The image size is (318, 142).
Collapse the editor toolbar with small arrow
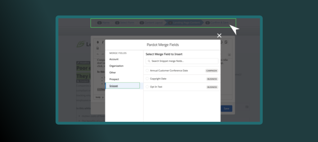click(229, 55)
